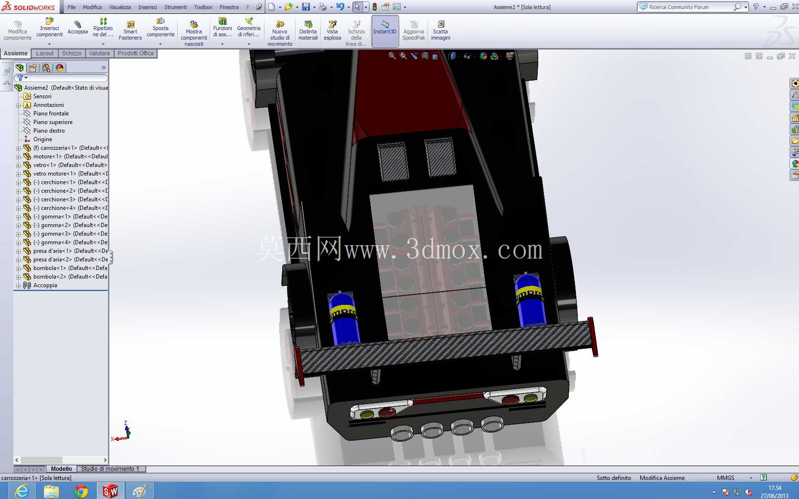The width and height of the screenshot is (799, 499).
Task: Expand the bombola<1> tree node
Action: [x=19, y=268]
